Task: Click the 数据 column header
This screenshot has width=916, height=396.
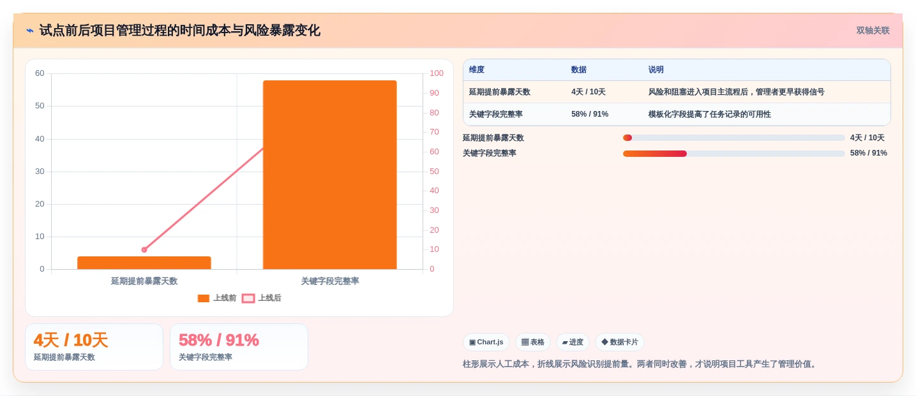Action: (x=579, y=70)
